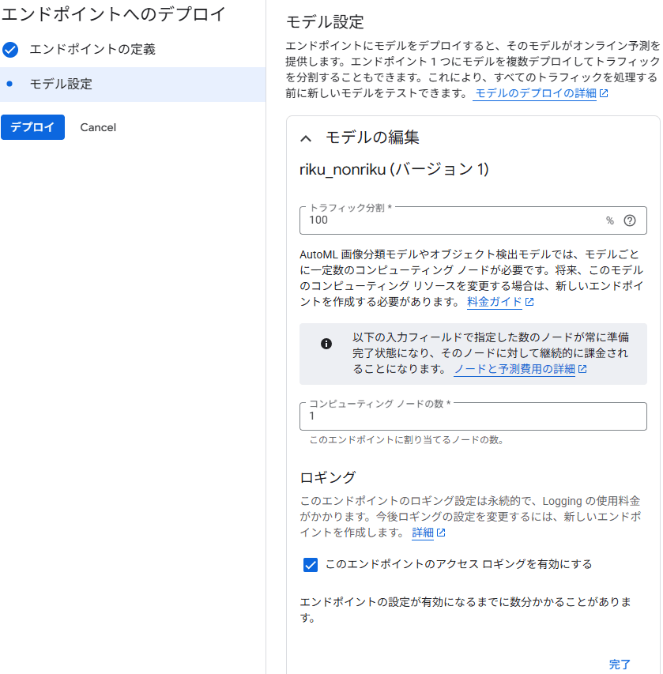Click the エンドポイントへのデプロイ title
This screenshot has height=674, width=663.
(114, 14)
